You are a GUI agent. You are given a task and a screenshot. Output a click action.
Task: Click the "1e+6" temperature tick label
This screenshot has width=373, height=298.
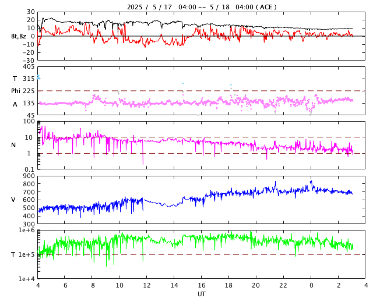click(x=26, y=230)
